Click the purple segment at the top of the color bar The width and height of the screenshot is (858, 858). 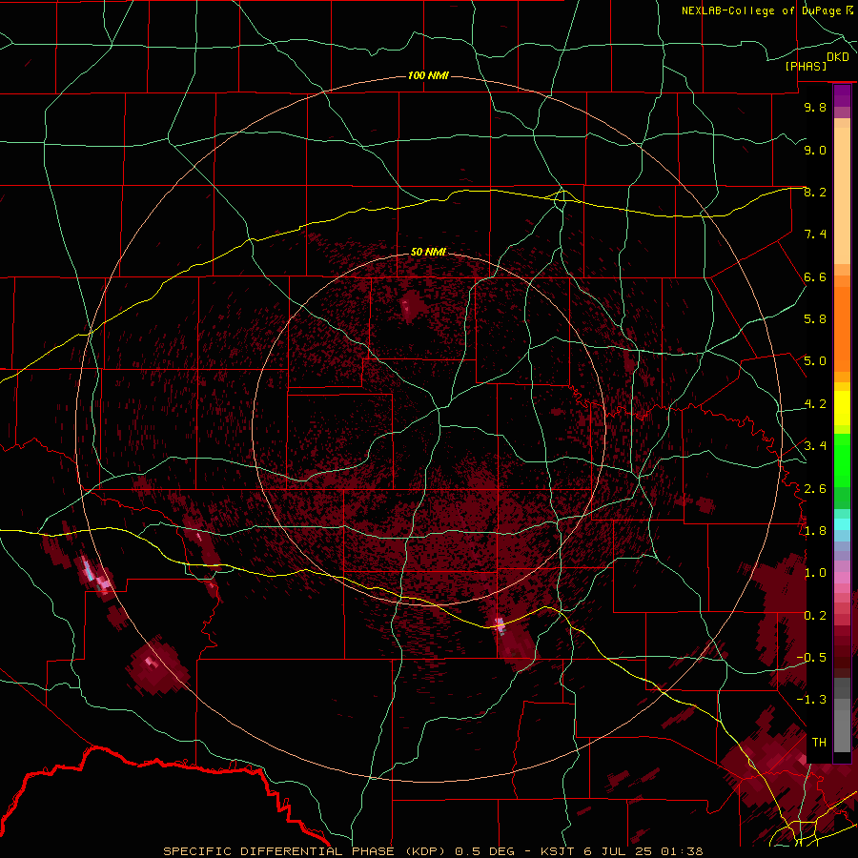[842, 95]
